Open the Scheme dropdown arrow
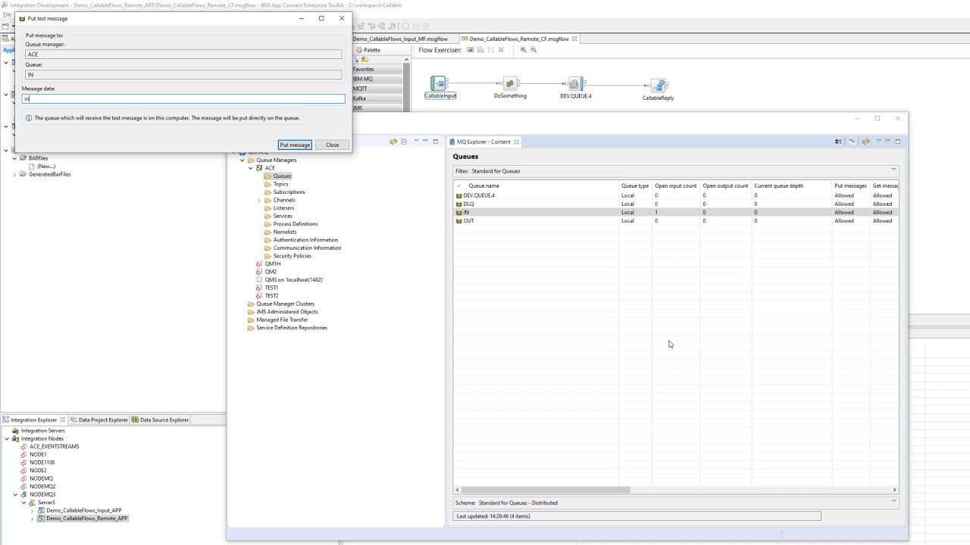This screenshot has width=970, height=545. tap(893, 502)
